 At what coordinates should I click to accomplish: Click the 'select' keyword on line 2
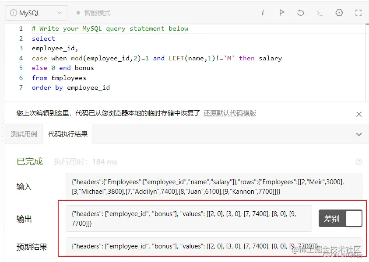(43, 38)
